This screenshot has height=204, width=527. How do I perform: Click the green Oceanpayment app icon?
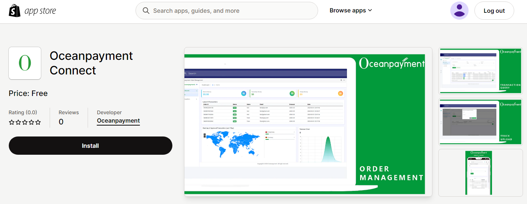coord(25,63)
